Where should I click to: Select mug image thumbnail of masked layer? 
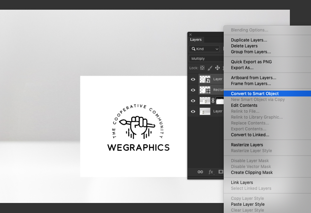205,101
